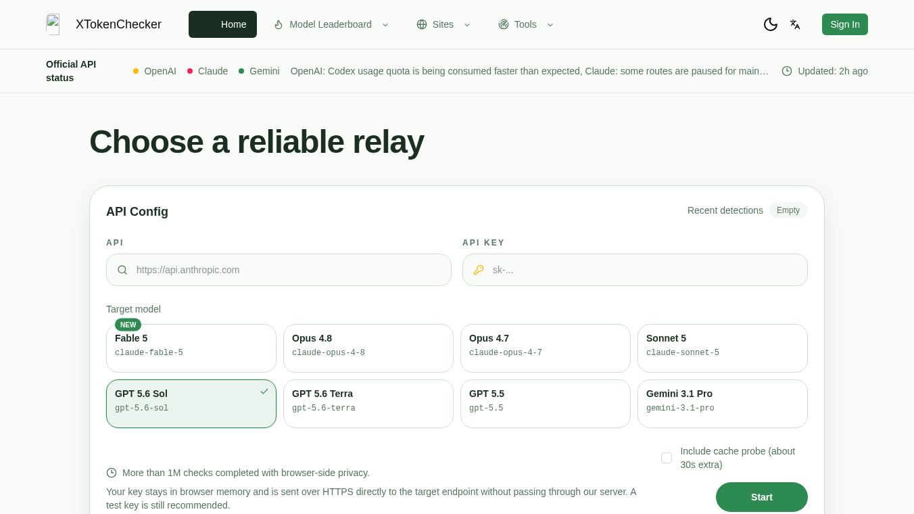
Task: Choose Opus 4.8 as target model
Action: point(368,348)
